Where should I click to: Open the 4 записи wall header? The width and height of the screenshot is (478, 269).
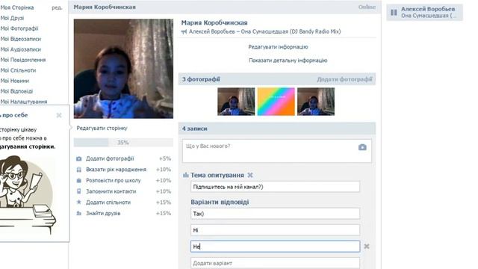[194, 129]
